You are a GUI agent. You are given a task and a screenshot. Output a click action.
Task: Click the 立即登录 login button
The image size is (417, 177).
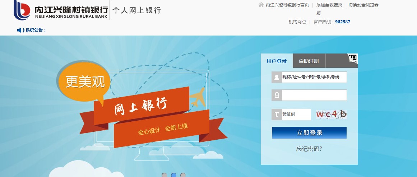(x=309, y=132)
